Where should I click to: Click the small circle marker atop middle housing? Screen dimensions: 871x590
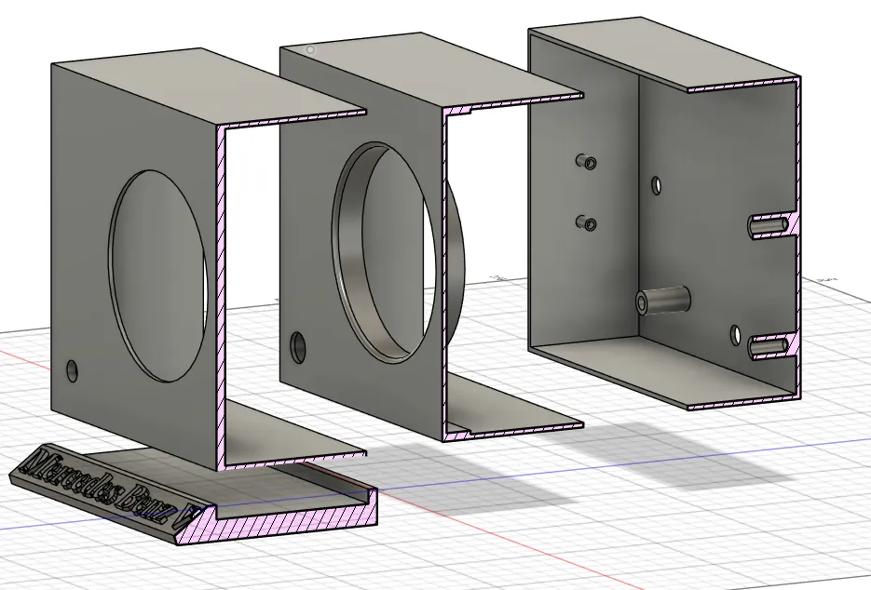pos(310,50)
